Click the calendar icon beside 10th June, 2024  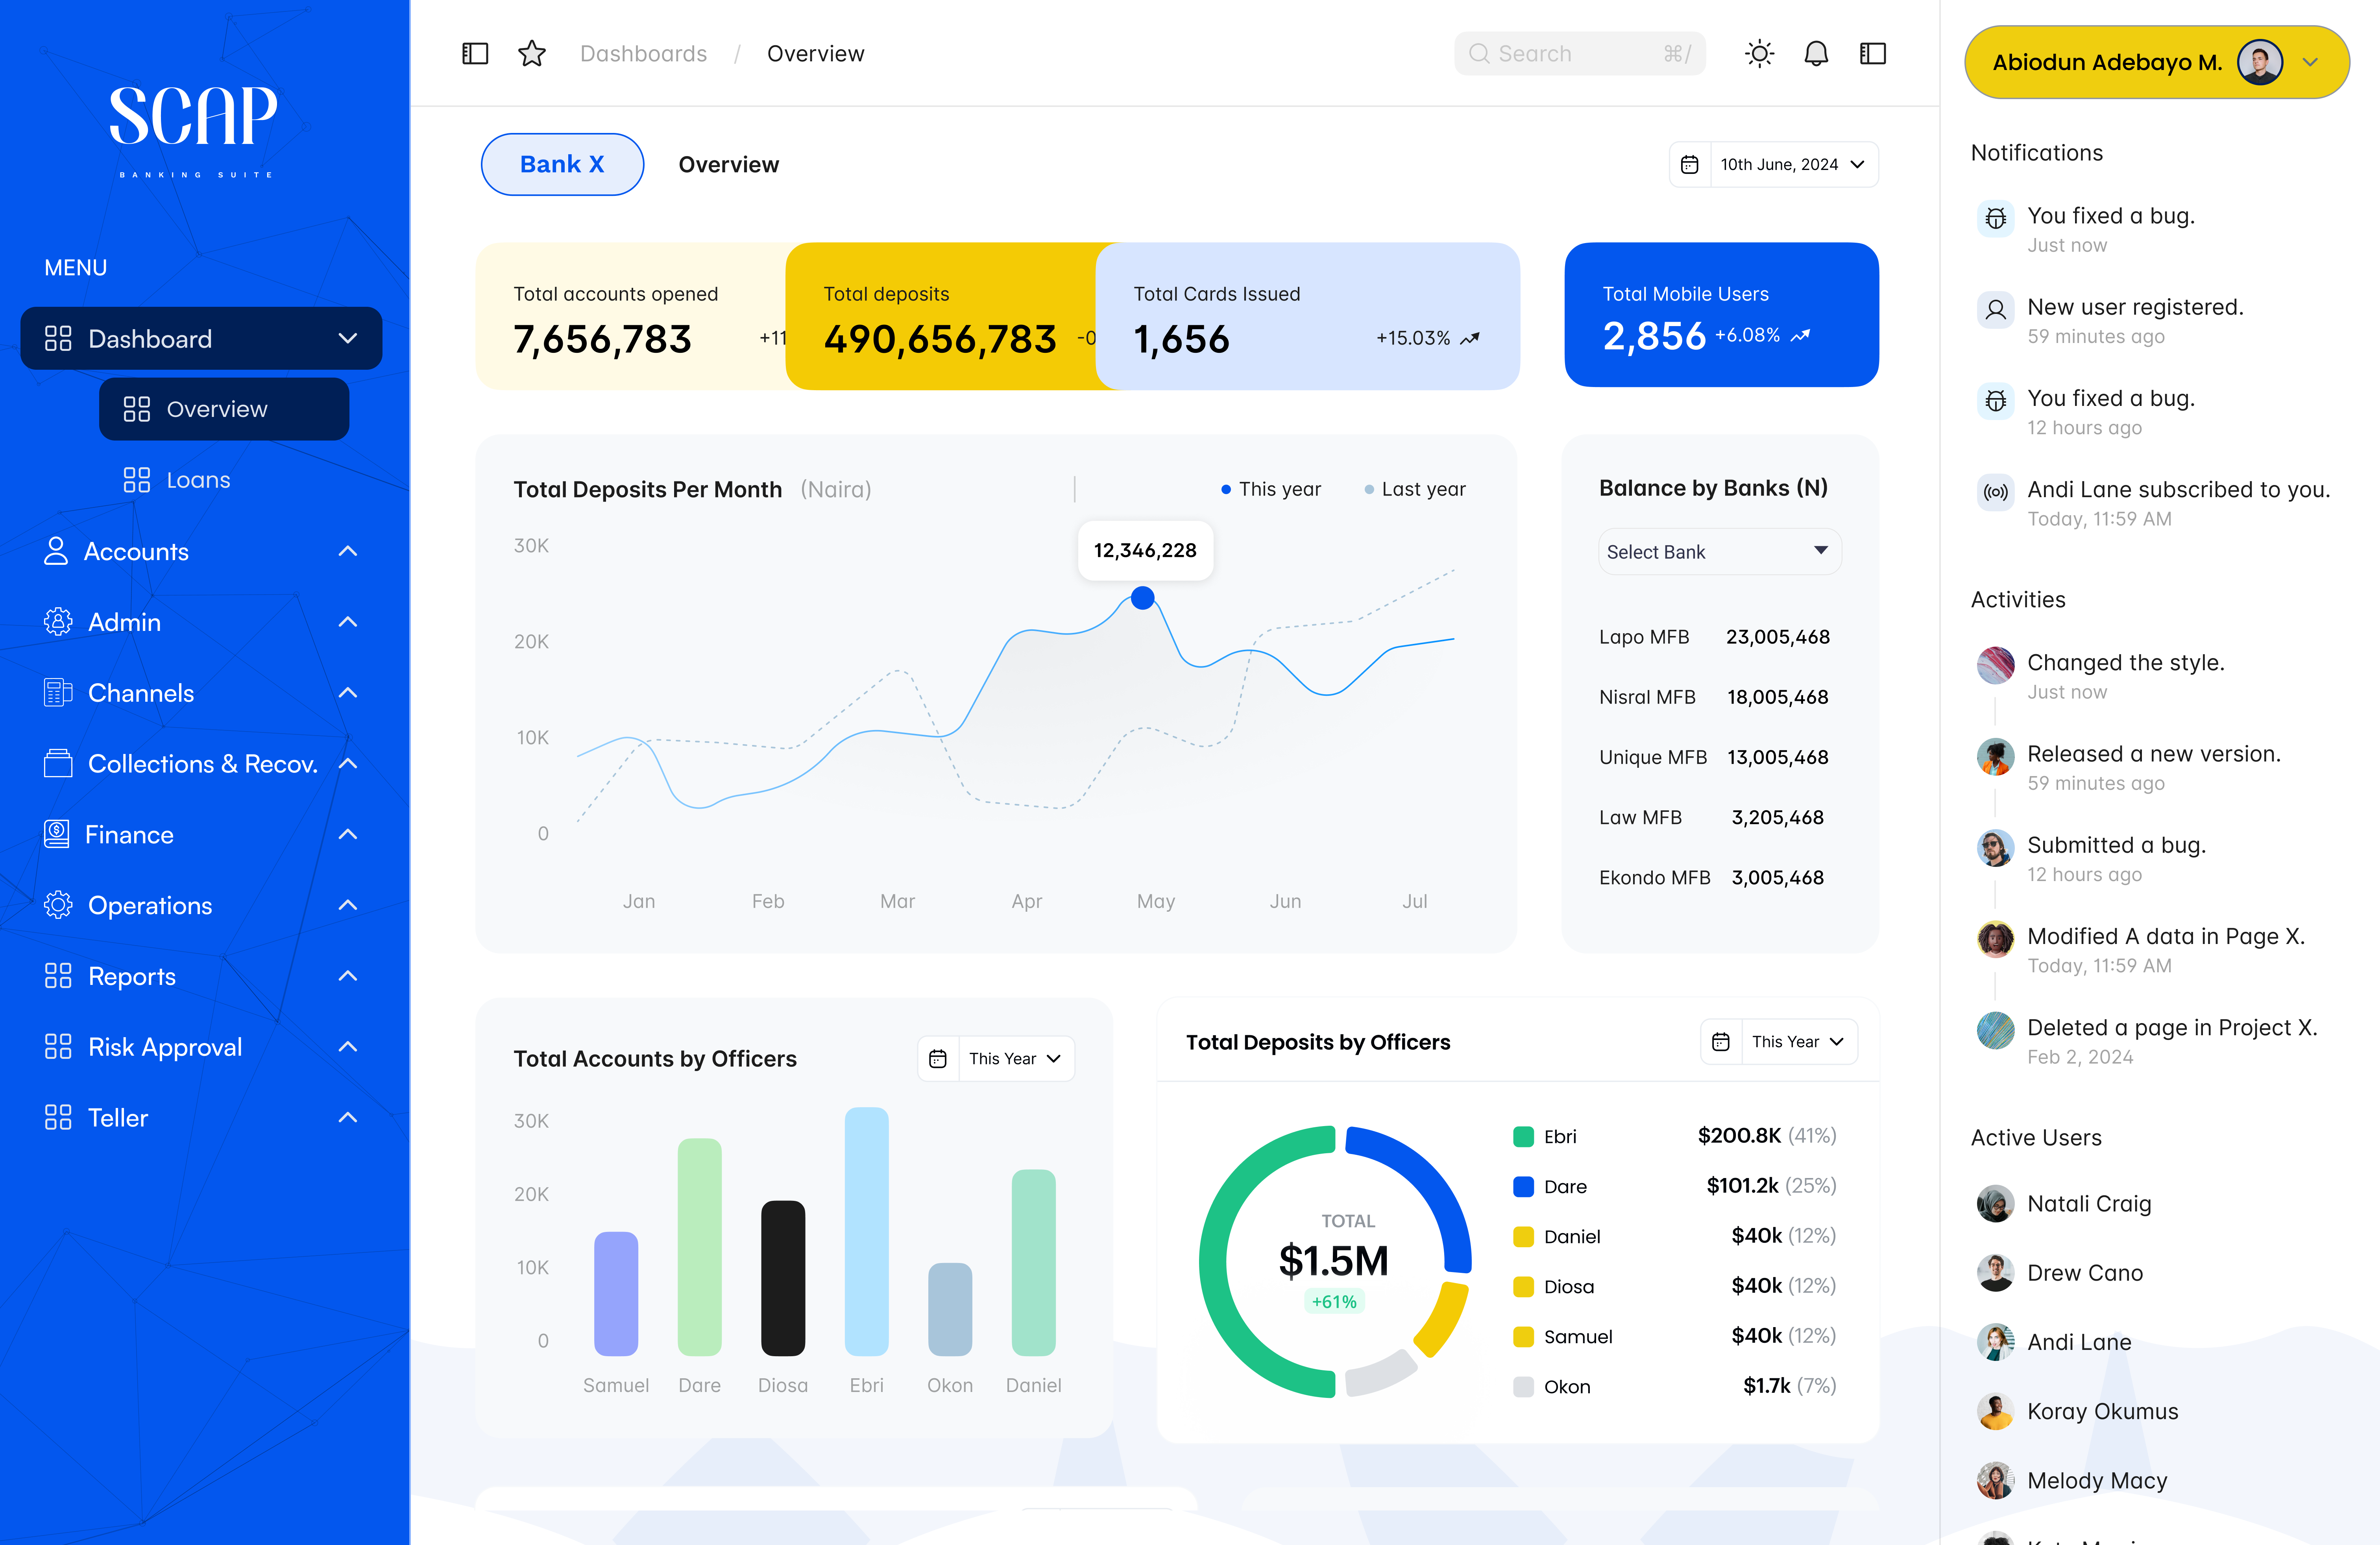pos(1690,165)
